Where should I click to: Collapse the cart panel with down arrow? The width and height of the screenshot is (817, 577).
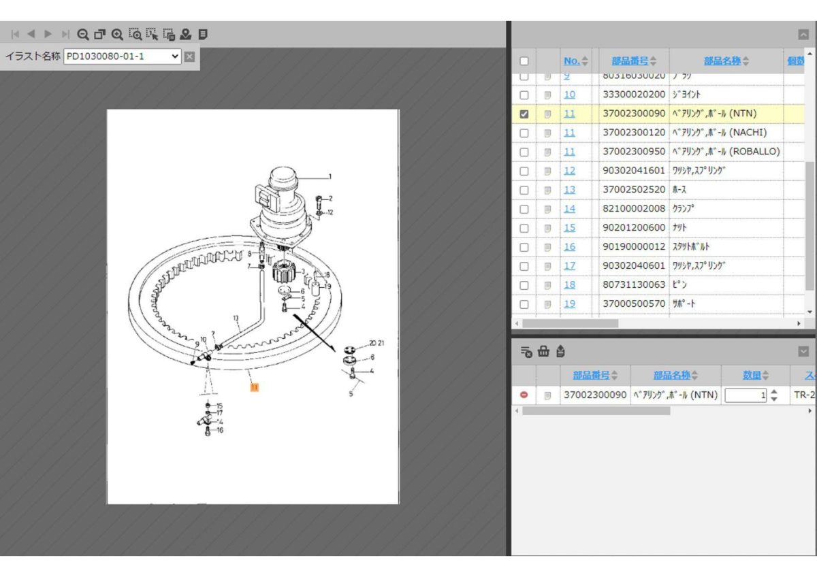[x=803, y=351]
